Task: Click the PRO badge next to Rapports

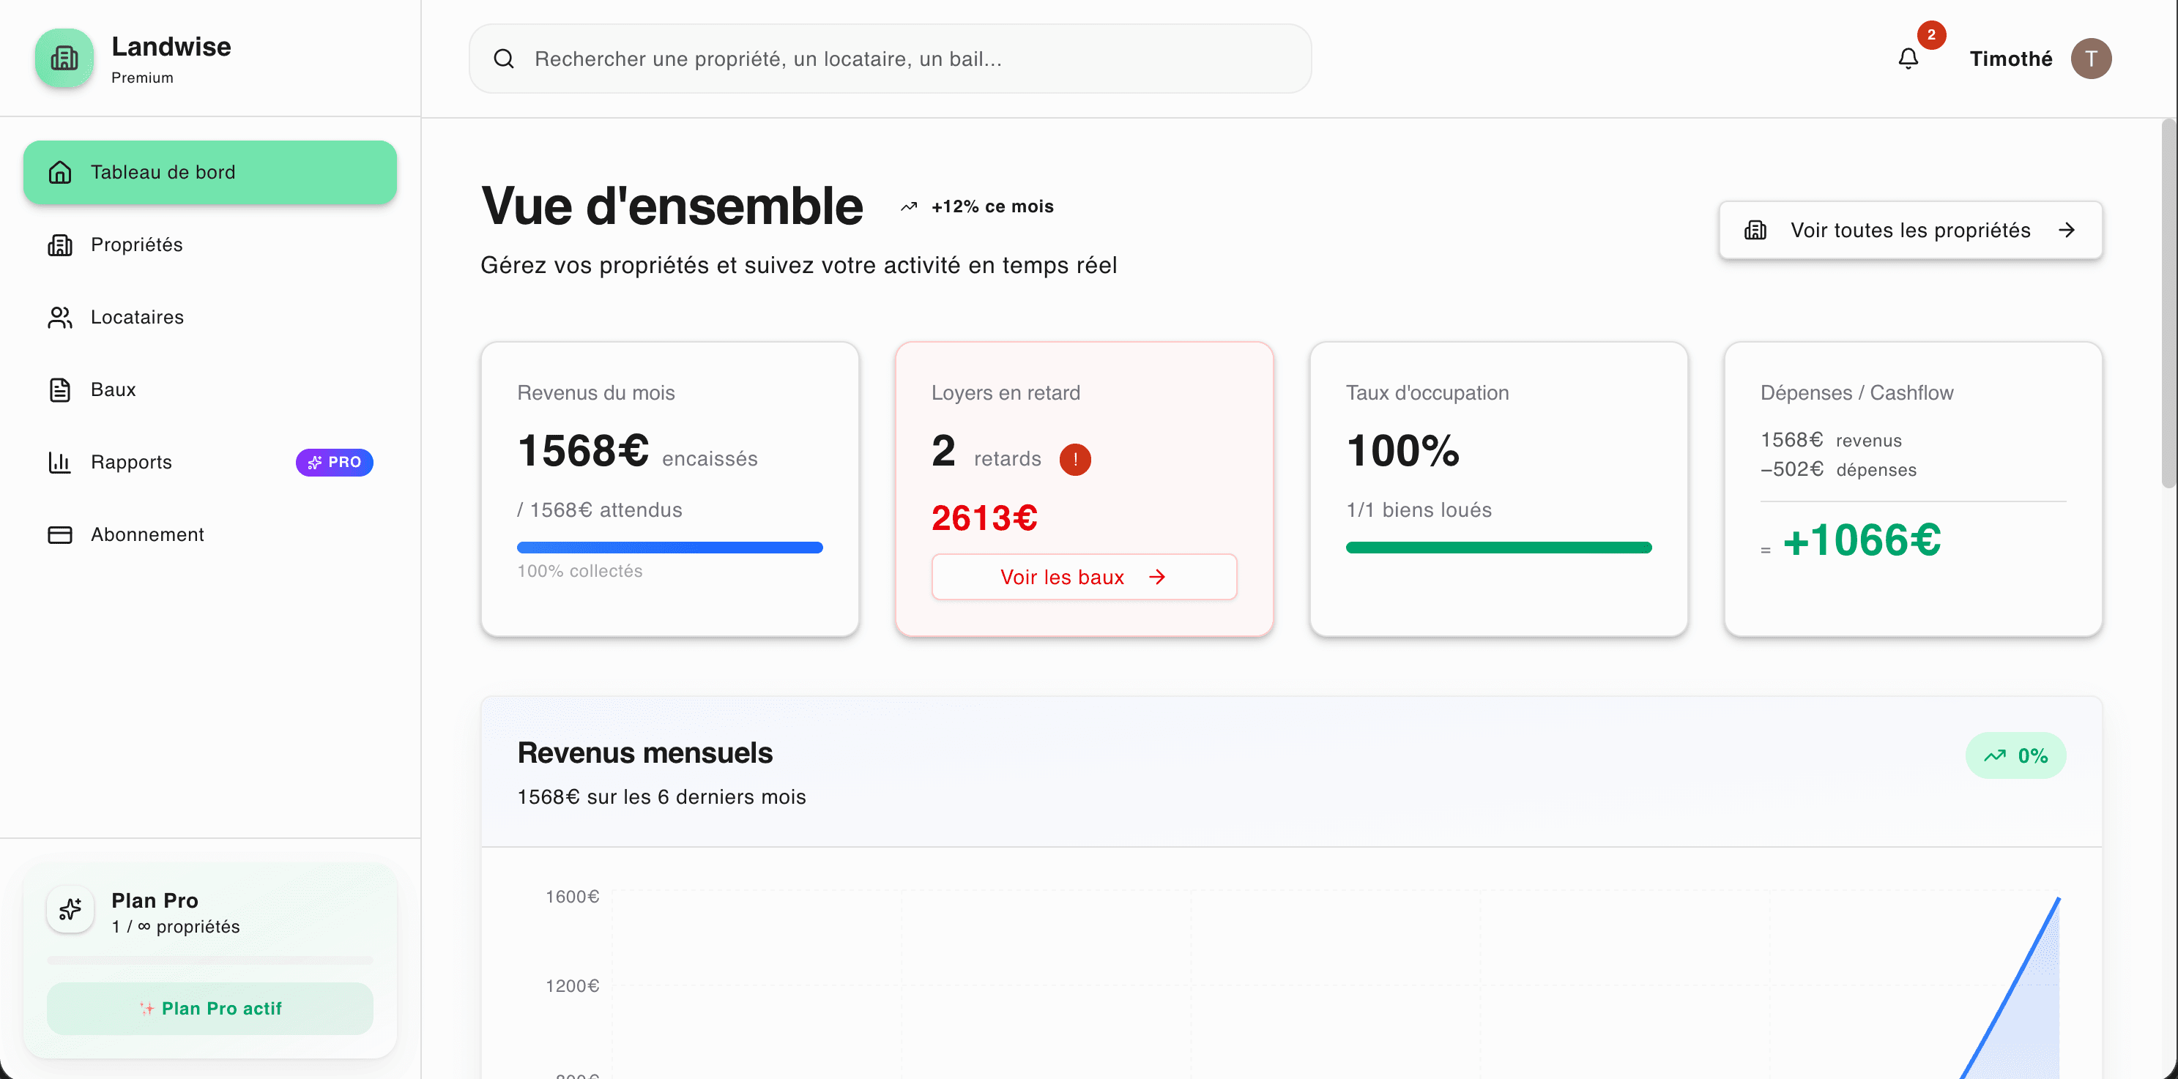Action: pyautogui.click(x=334, y=462)
